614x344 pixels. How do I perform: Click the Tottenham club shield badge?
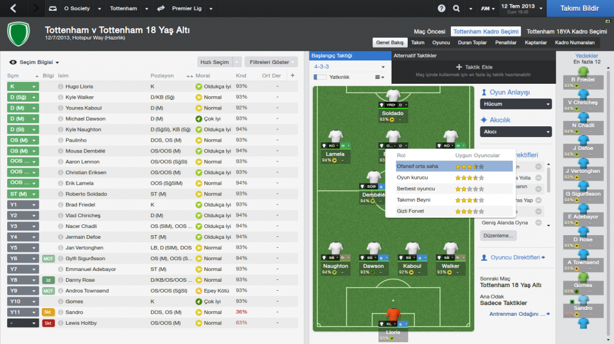19,34
